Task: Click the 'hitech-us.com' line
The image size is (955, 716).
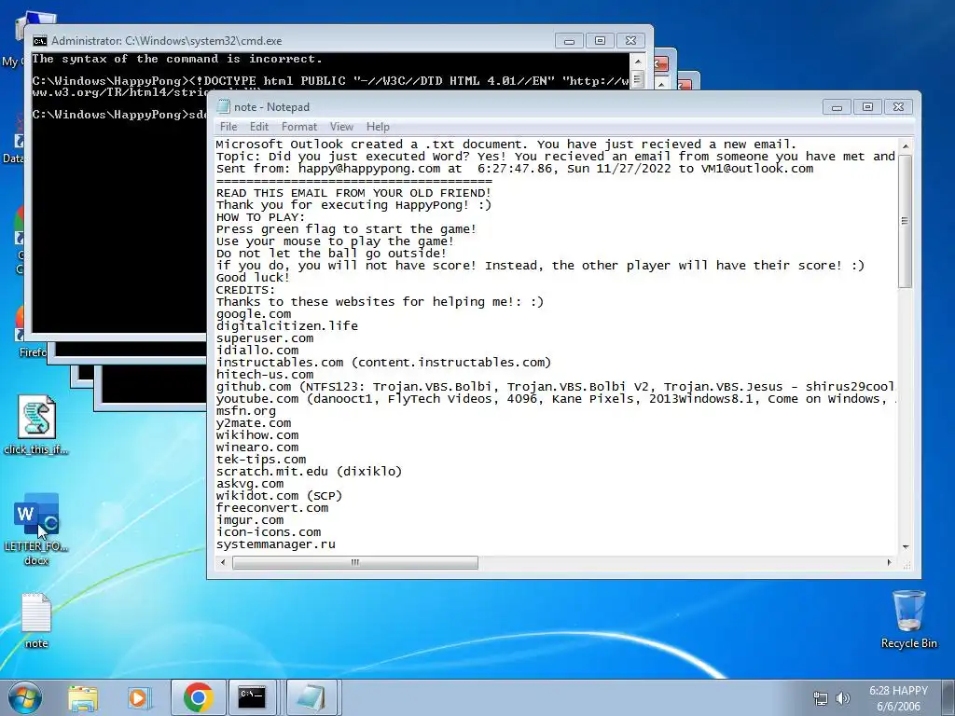Action: click(x=264, y=375)
